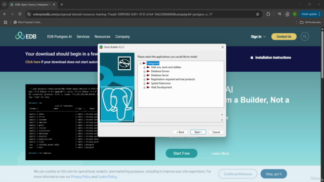Viewport: 324px width, 182px height.
Task: Click the Finish update button
Action: (310, 14)
